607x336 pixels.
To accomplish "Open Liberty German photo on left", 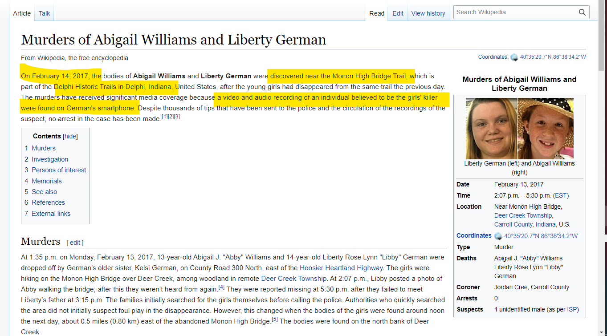I will pos(491,129).
